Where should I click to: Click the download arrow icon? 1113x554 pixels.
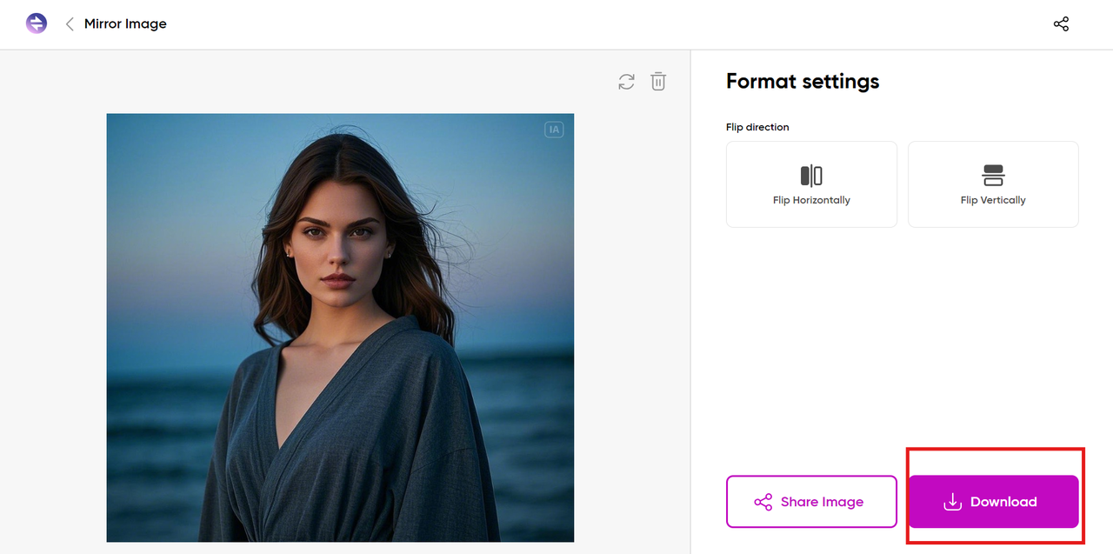pos(952,502)
